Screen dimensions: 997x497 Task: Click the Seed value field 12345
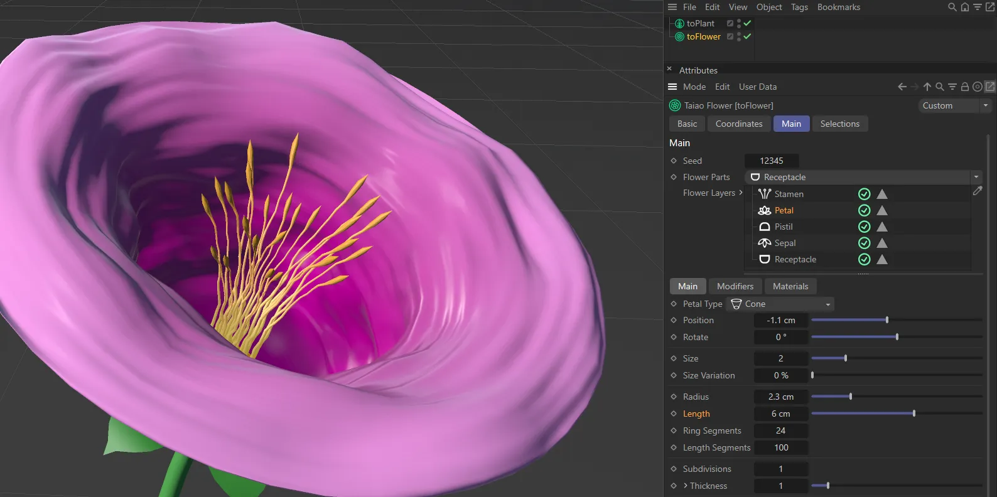(x=772, y=161)
